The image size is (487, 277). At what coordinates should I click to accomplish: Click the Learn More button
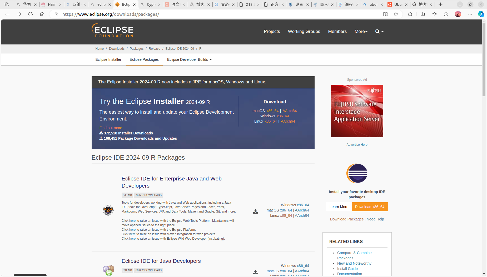click(339, 207)
